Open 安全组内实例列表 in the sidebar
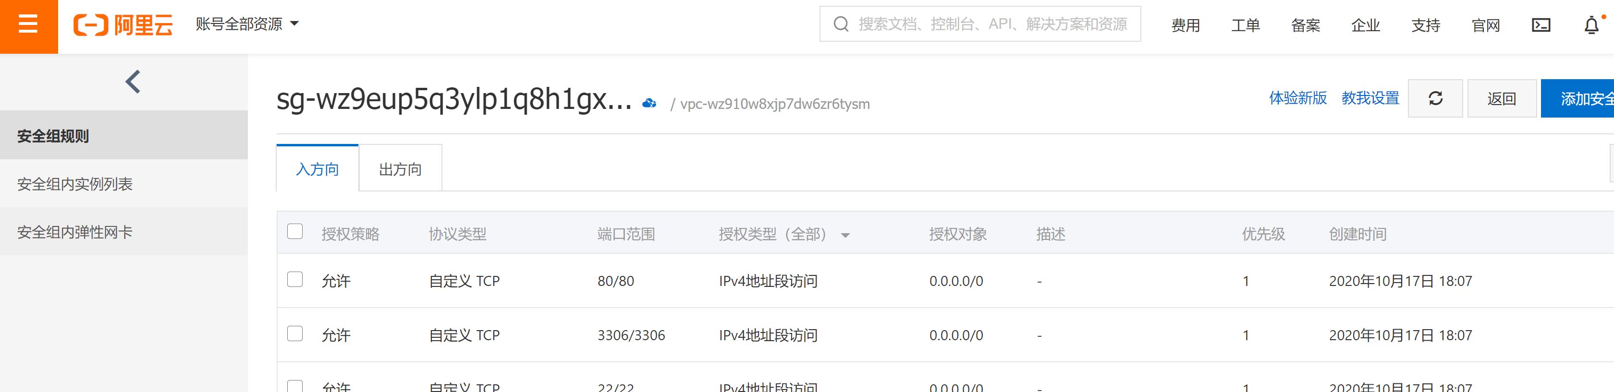This screenshot has width=1614, height=392. click(124, 183)
